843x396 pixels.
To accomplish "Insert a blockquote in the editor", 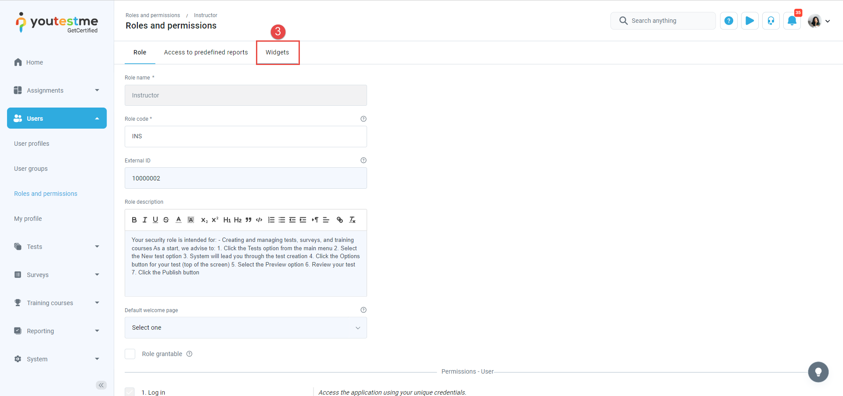I will click(249, 220).
